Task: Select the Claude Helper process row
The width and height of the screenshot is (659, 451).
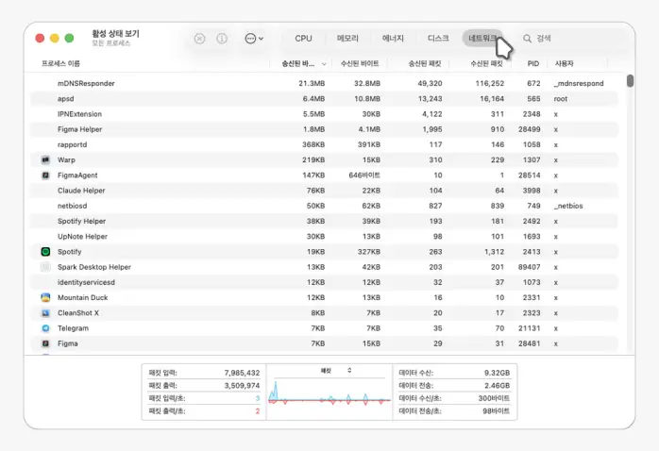Action: (x=324, y=191)
